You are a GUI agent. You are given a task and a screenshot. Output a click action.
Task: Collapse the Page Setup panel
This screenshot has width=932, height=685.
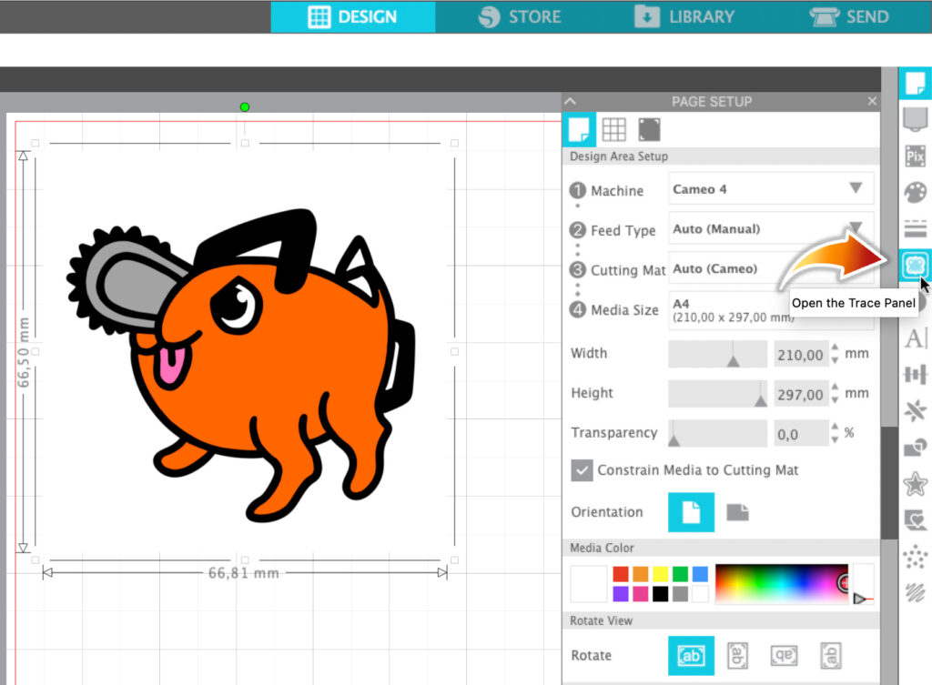[571, 101]
